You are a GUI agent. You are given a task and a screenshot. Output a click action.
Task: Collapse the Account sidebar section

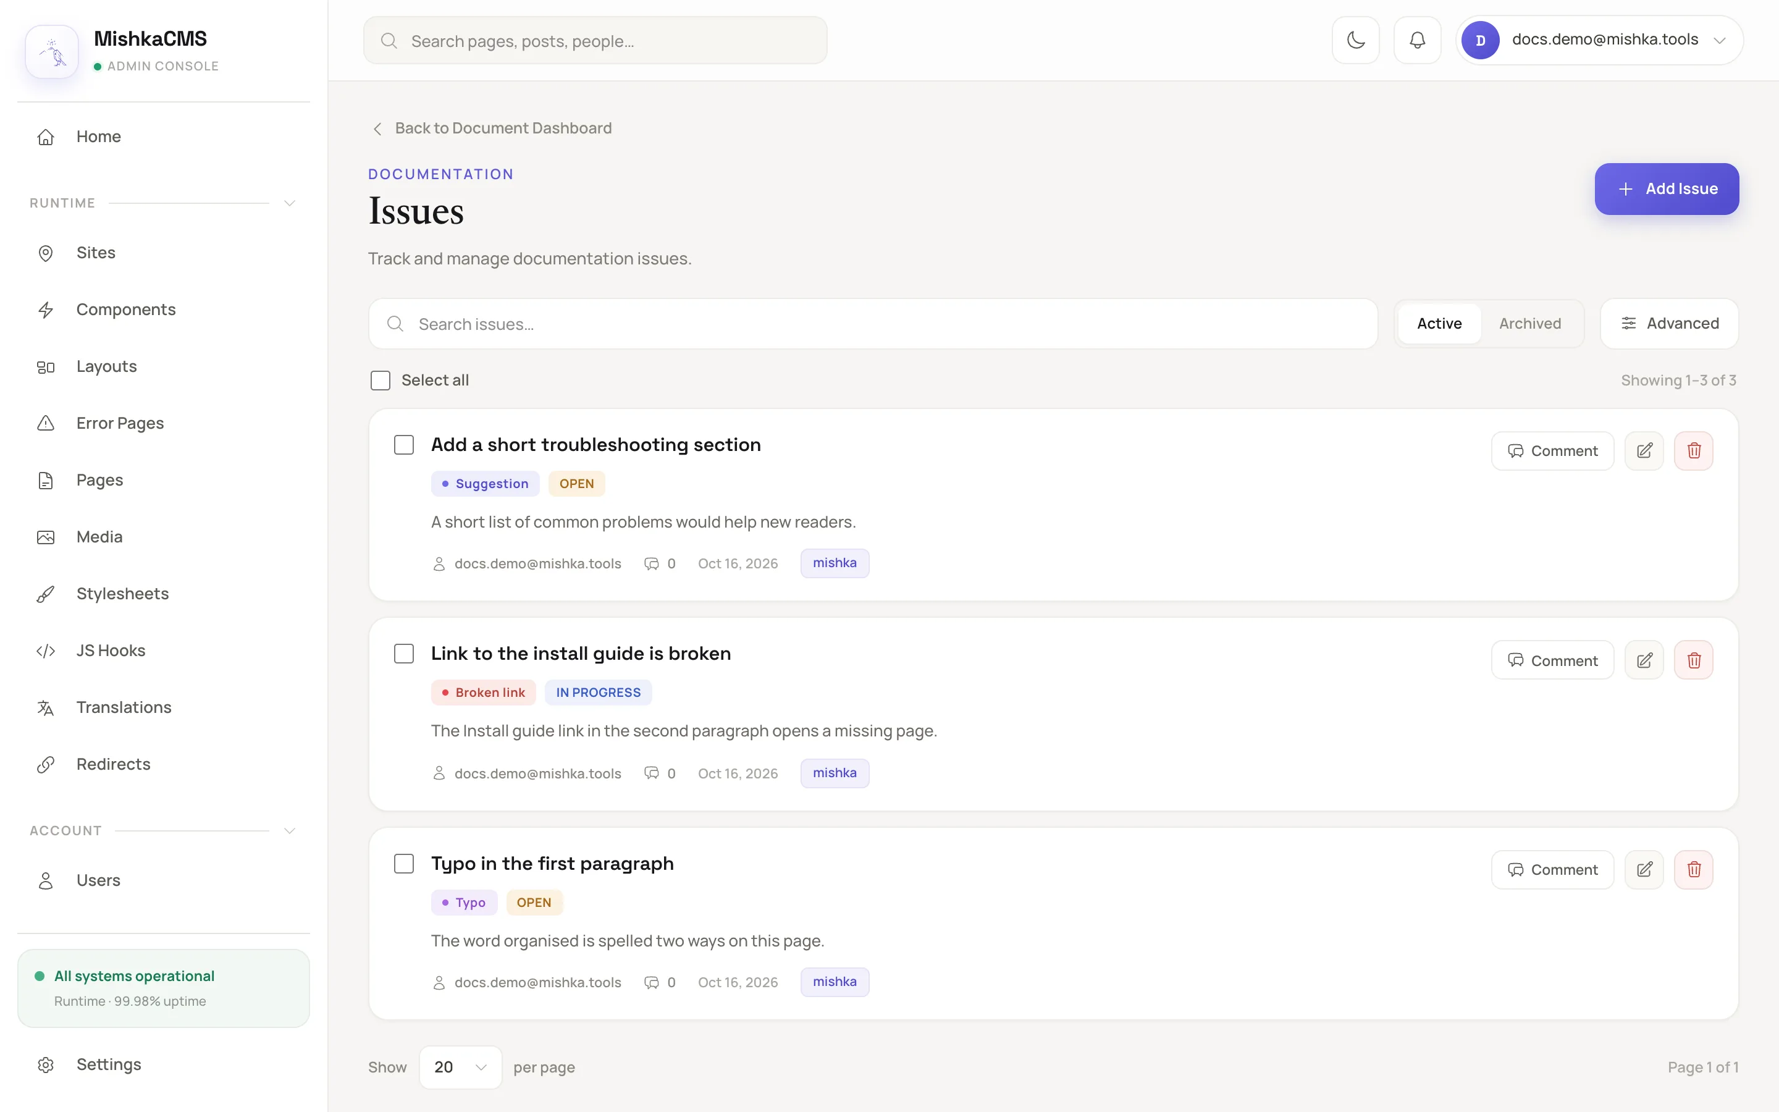pos(290,830)
